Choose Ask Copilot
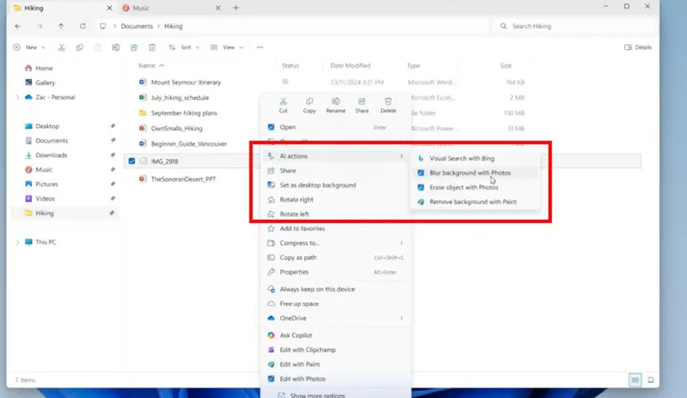The image size is (687, 398). 336,335
